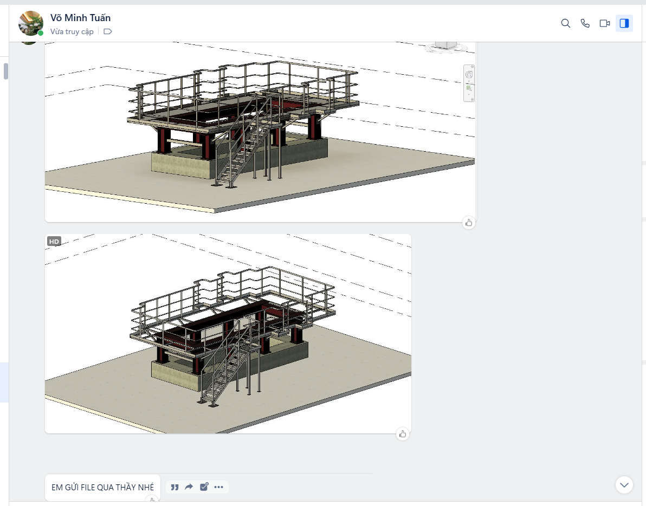Viewport: 646px width, 506px height.
Task: Click the left panel scrollbar handle
Action: click(x=6, y=72)
